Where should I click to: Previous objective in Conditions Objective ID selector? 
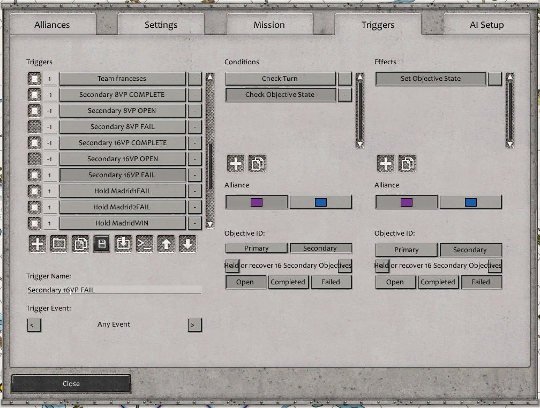pos(232,266)
